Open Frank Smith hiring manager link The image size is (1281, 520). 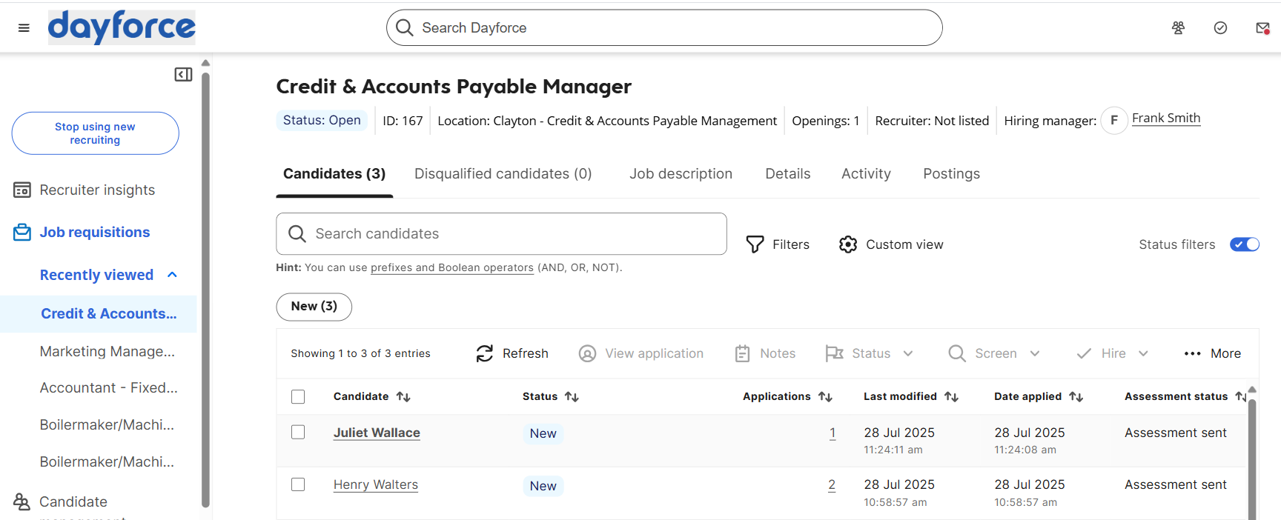(1166, 119)
